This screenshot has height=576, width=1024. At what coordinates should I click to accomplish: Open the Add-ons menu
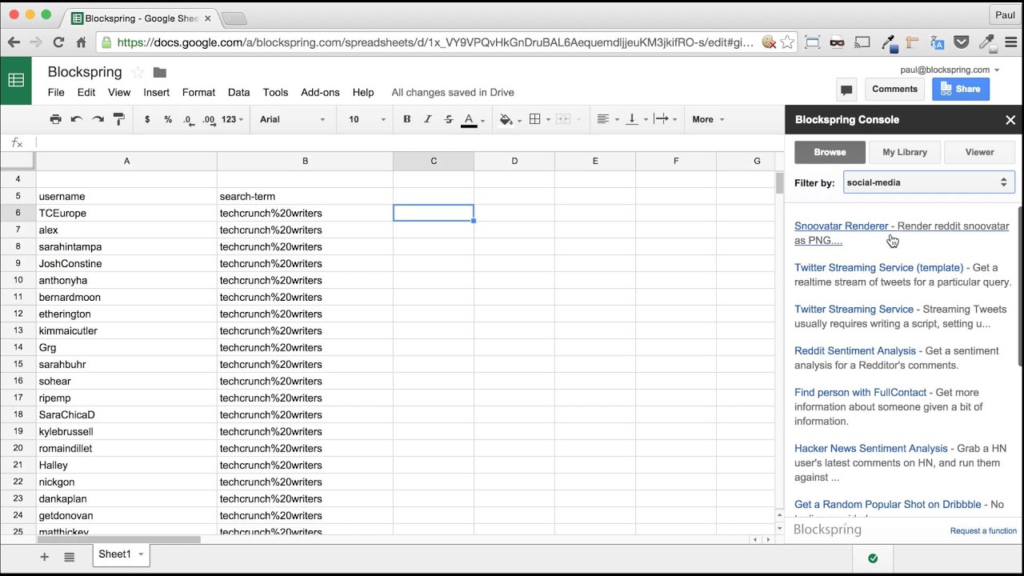tap(320, 92)
